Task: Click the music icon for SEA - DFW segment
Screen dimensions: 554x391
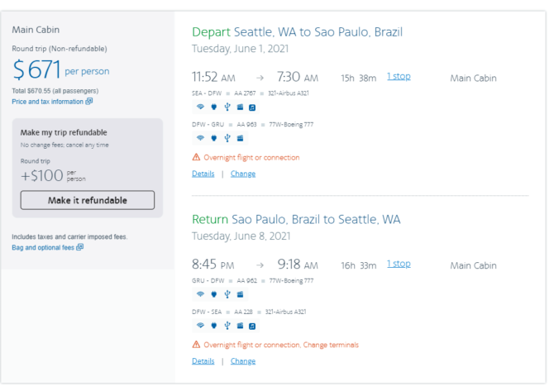Action: coord(252,107)
